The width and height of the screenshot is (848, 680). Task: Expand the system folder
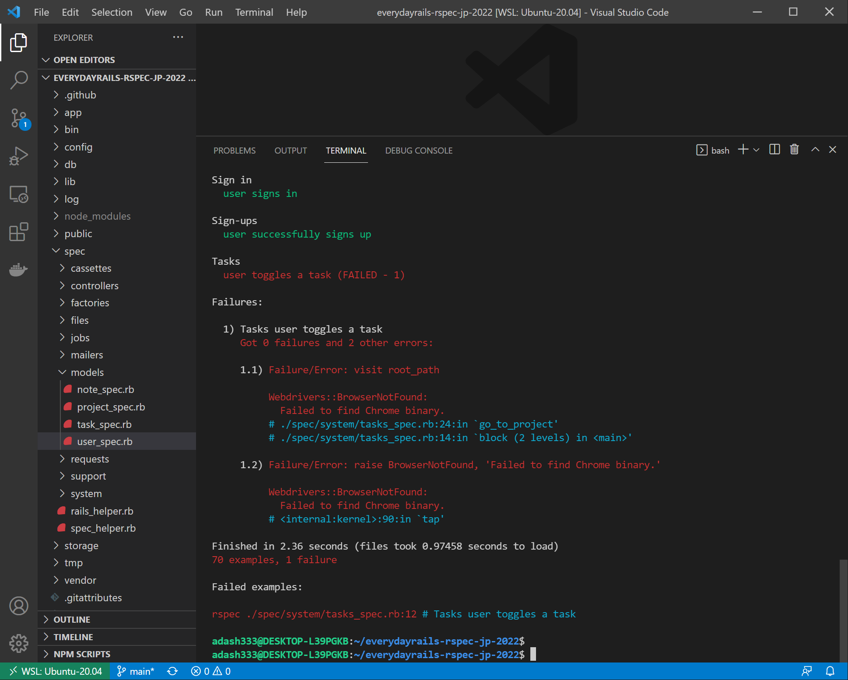[117, 494]
